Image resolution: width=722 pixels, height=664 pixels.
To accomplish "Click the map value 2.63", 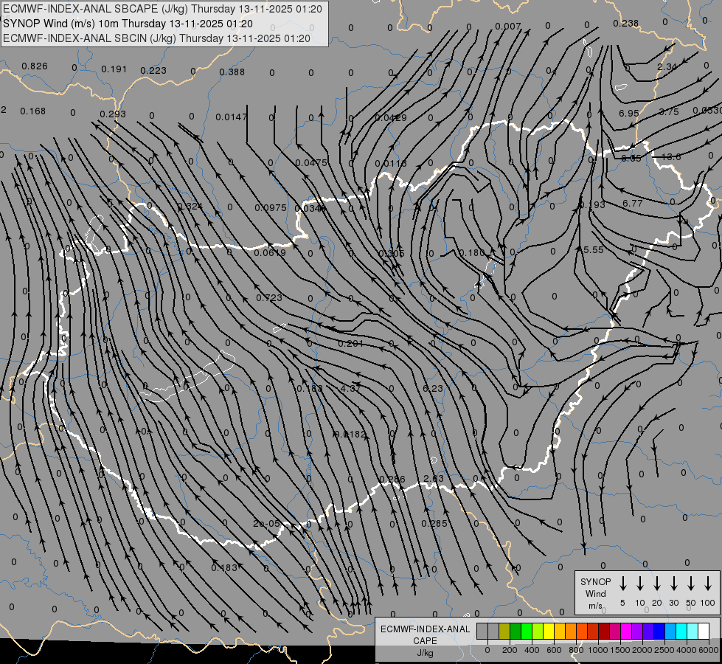I will (x=434, y=479).
